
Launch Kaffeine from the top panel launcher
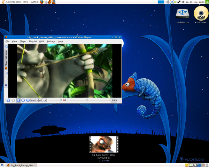pos(50,2)
